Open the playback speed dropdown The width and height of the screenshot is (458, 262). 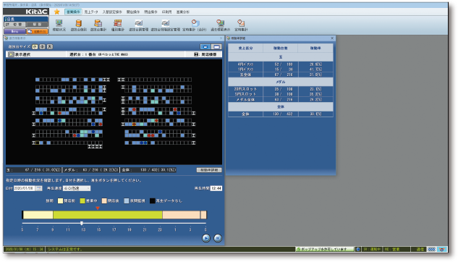77,188
